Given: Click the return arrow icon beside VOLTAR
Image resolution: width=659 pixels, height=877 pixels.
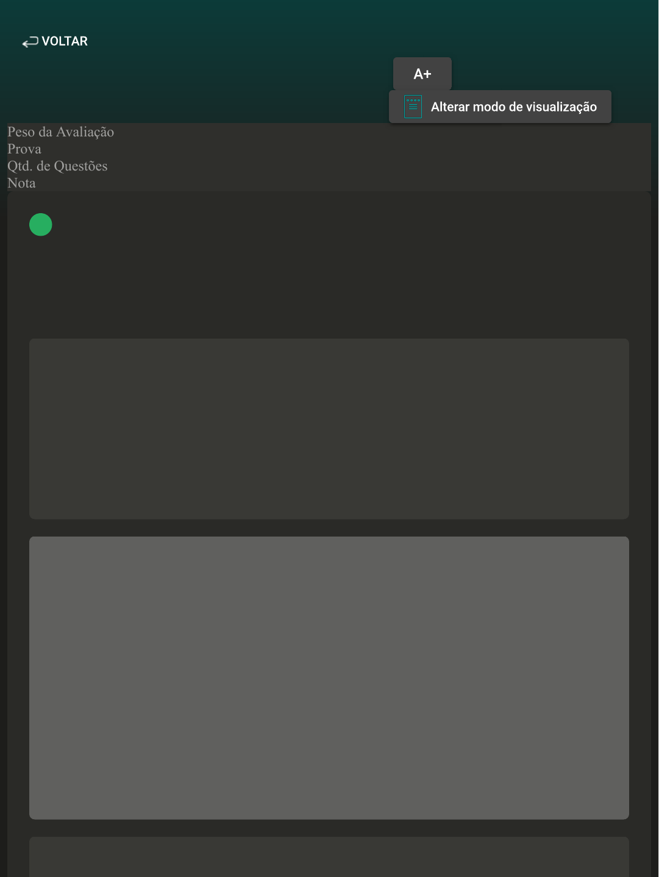Looking at the screenshot, I should [x=30, y=42].
